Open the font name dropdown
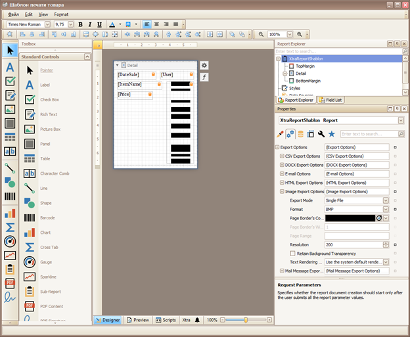The image size is (410, 337). point(47,24)
